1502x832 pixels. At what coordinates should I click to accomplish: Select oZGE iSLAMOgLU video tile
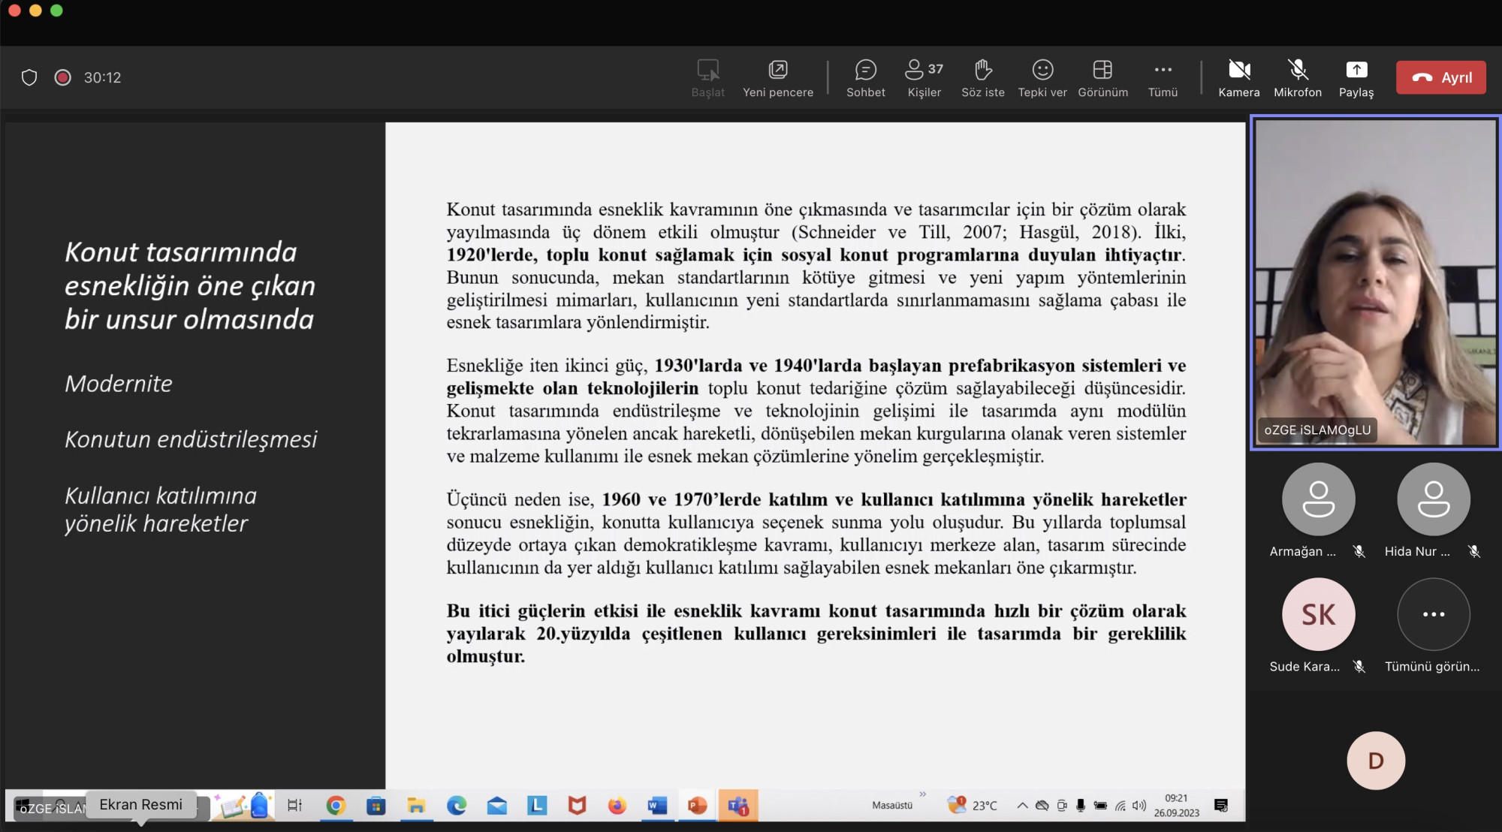[1375, 282]
